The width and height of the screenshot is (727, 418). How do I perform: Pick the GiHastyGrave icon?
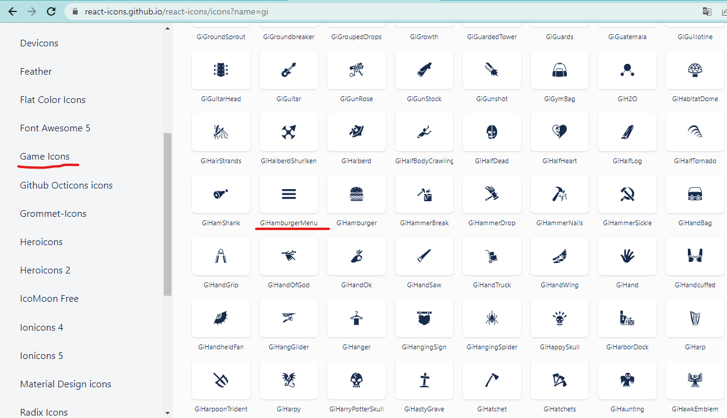424,380
